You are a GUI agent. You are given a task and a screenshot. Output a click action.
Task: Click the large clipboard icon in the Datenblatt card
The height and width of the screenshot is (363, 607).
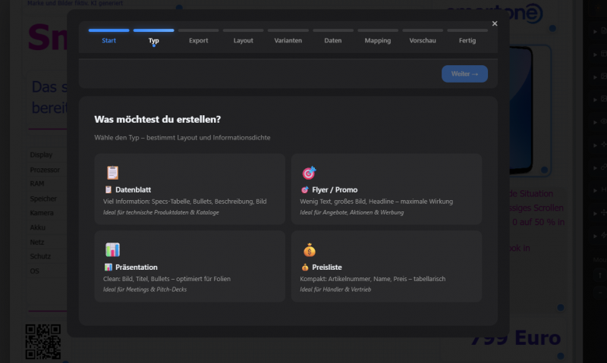112,173
